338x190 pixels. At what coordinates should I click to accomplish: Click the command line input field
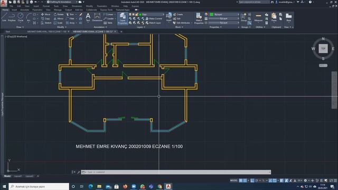[176, 172]
